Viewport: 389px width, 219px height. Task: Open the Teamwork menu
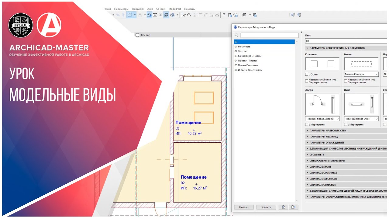coord(137,9)
